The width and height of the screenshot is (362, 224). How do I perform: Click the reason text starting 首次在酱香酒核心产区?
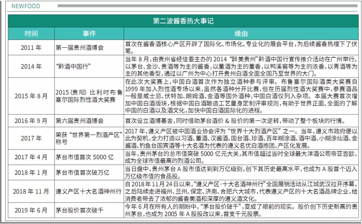(x=241, y=47)
